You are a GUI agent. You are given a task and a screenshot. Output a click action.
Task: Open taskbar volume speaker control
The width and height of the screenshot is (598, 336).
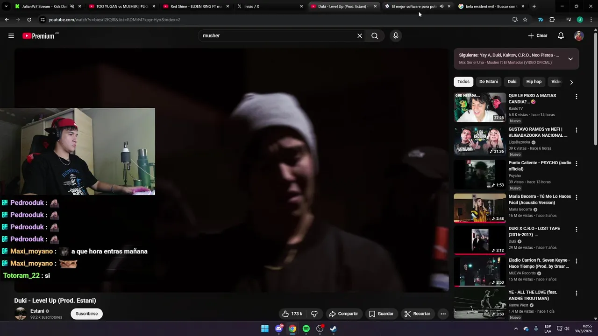click(x=567, y=329)
